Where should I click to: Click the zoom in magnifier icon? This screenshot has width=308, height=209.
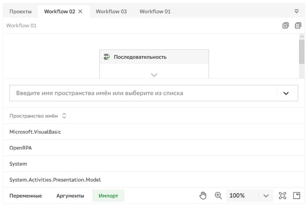[218, 196]
